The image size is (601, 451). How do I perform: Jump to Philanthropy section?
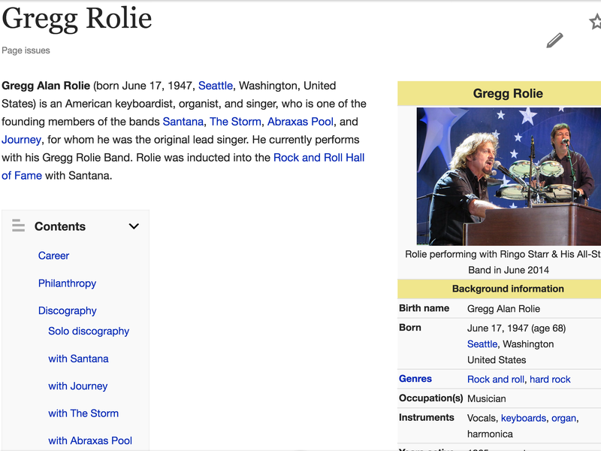pos(67,283)
